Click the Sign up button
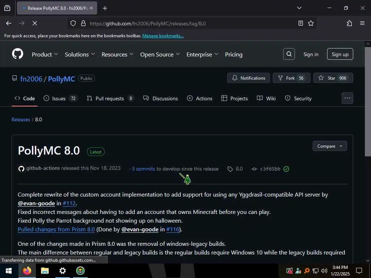371x278 pixels. click(x=340, y=54)
